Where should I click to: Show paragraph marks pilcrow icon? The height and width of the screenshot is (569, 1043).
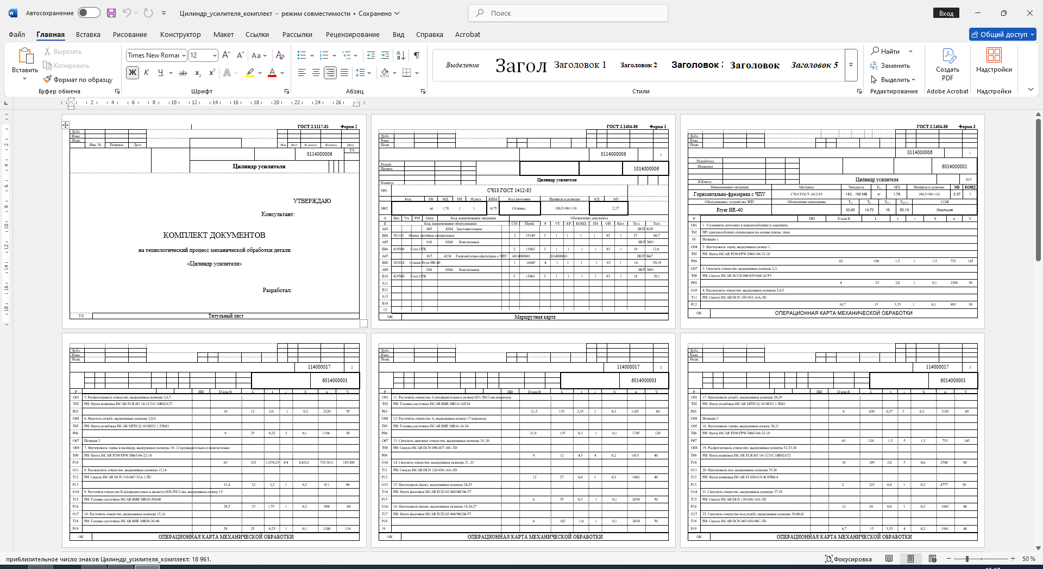[x=417, y=55]
